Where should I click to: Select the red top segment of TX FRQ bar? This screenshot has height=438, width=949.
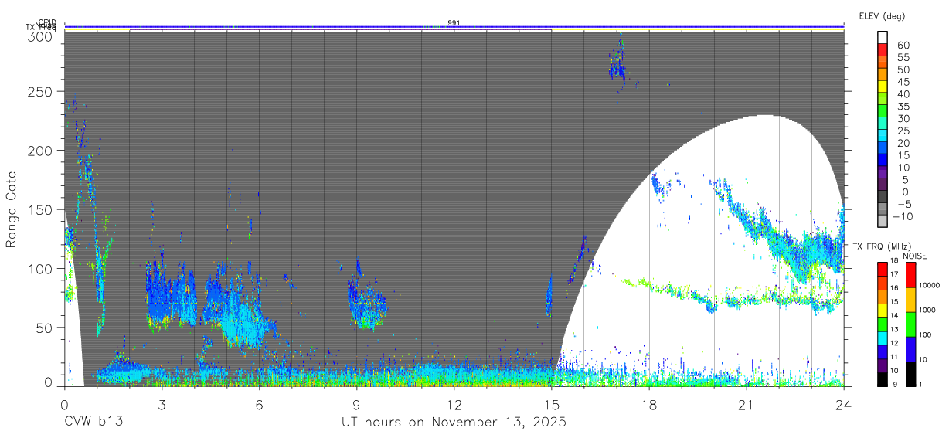tap(883, 270)
